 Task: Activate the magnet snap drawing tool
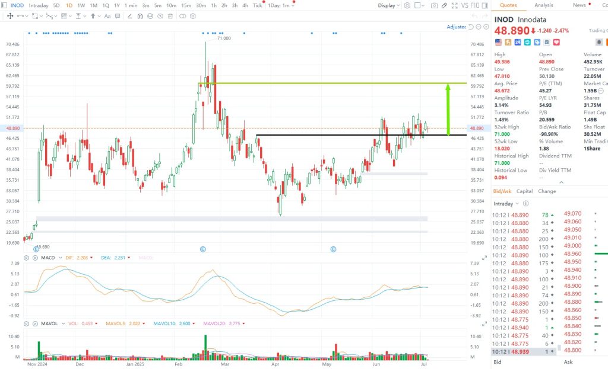139,16
